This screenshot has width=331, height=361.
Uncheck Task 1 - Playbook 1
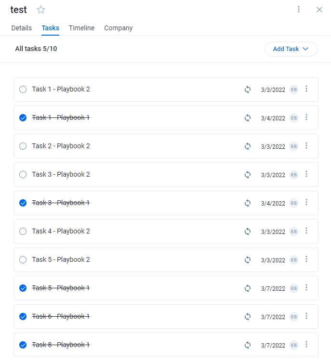[x=23, y=117]
